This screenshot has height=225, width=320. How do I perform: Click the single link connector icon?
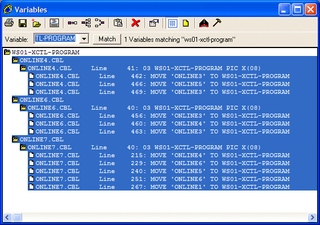click(x=72, y=23)
